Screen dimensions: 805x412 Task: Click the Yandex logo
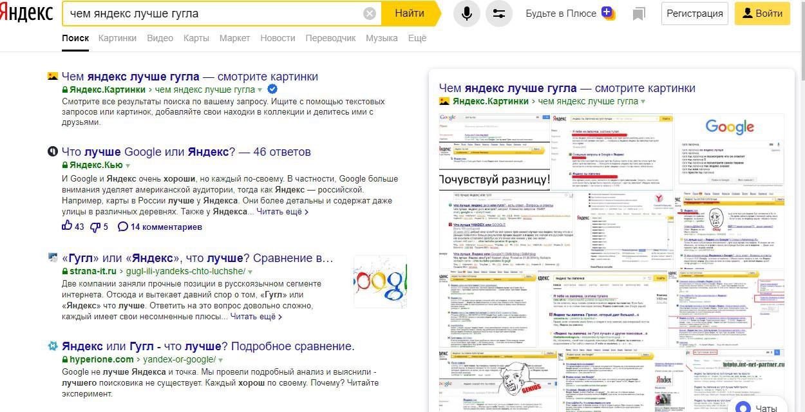(26, 13)
